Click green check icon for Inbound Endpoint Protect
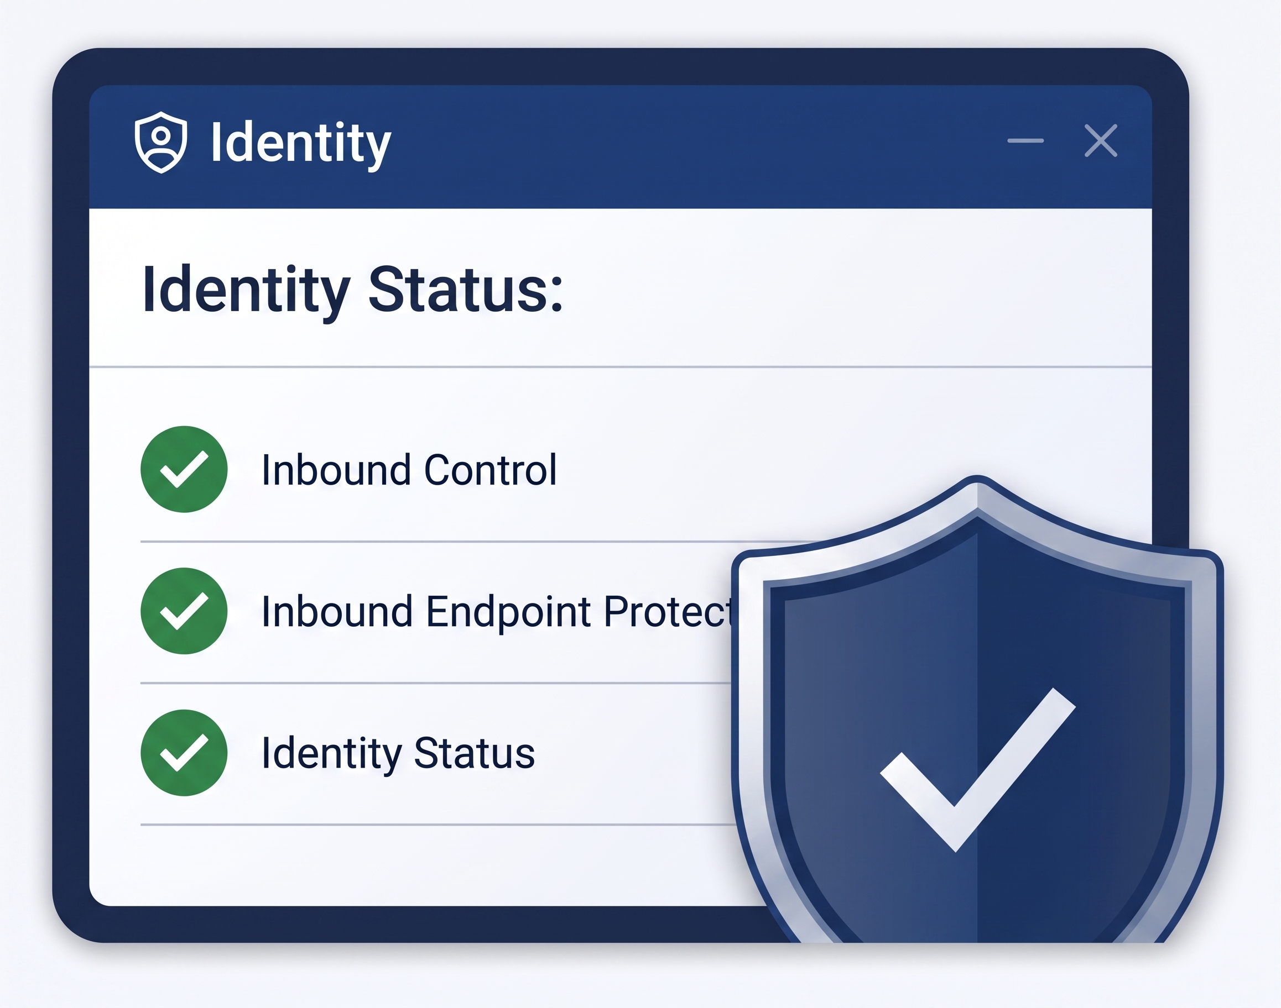The image size is (1281, 1008). (184, 611)
